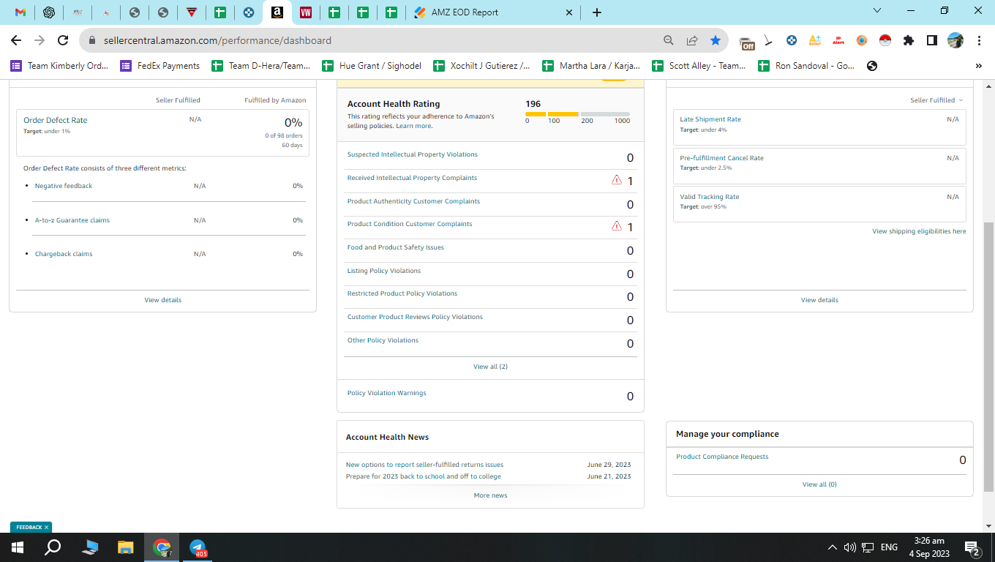
Task: Open the Chrome profile avatar
Action: (955, 40)
